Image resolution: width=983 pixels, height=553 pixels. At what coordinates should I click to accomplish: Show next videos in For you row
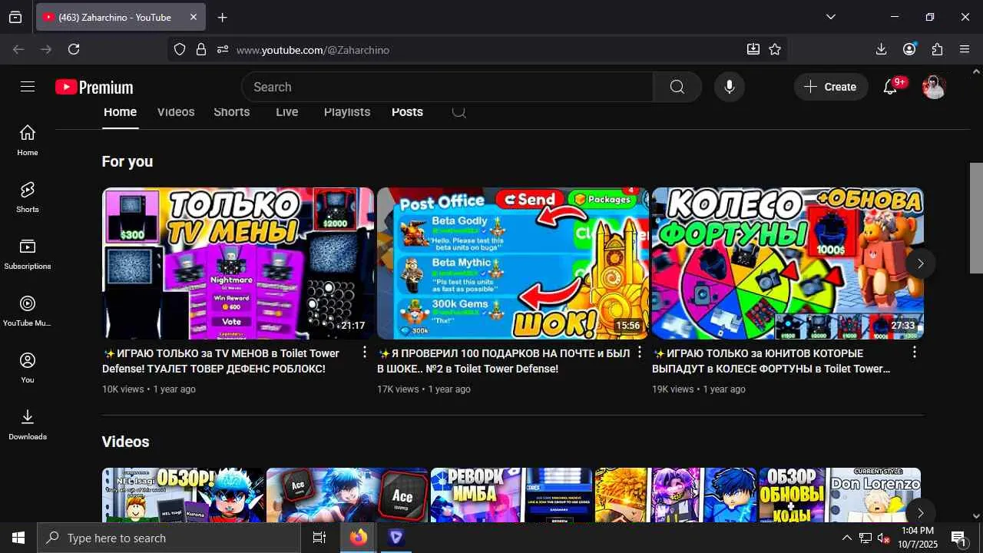coord(920,263)
